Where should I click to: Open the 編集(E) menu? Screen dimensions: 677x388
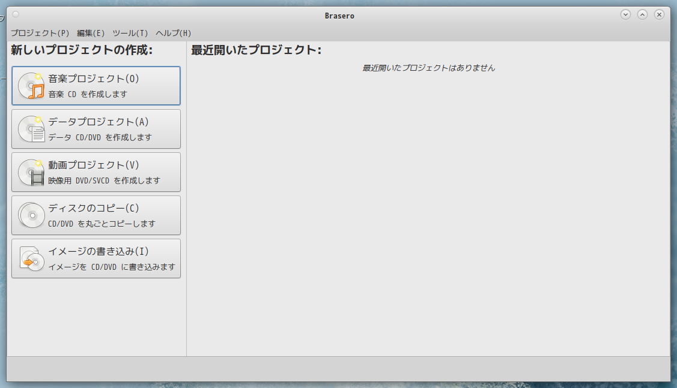click(x=91, y=33)
